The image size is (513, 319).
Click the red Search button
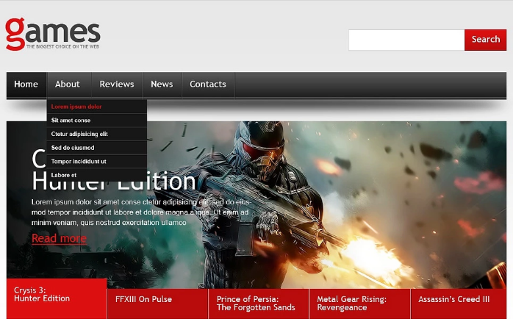pos(486,40)
